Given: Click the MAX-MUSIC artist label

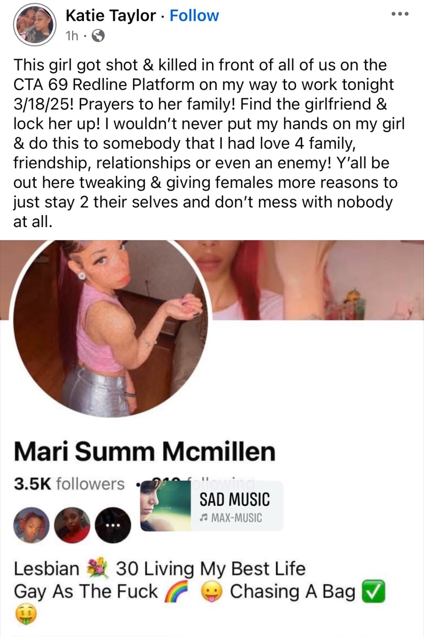Looking at the screenshot, I should coord(231,518).
